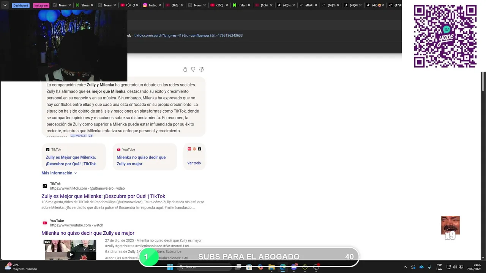This screenshot has height=273, width=486.
Task: Click the YouTube icon on the source card
Action: (x=119, y=150)
